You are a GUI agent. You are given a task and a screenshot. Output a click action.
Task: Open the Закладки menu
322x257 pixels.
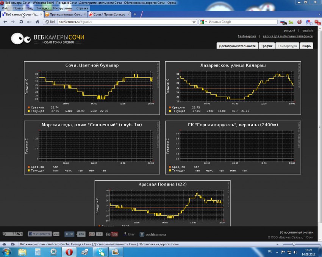(x=42, y=8)
